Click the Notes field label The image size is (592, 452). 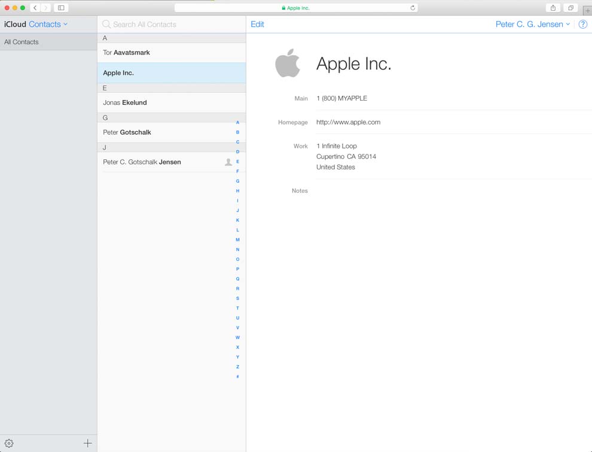[x=300, y=191]
